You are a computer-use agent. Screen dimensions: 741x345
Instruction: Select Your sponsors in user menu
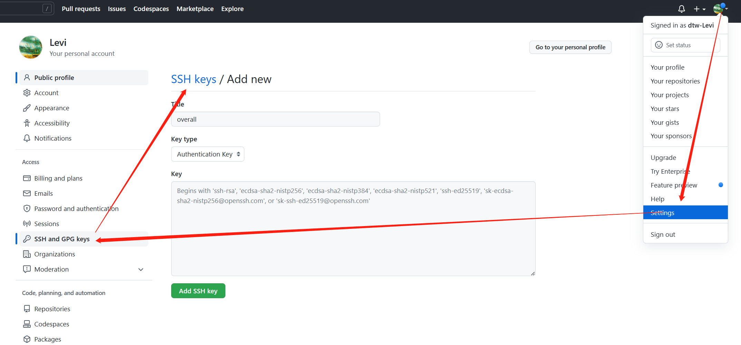click(685, 136)
